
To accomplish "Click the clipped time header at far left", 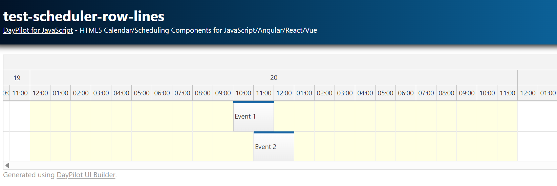I will coord(6,93).
